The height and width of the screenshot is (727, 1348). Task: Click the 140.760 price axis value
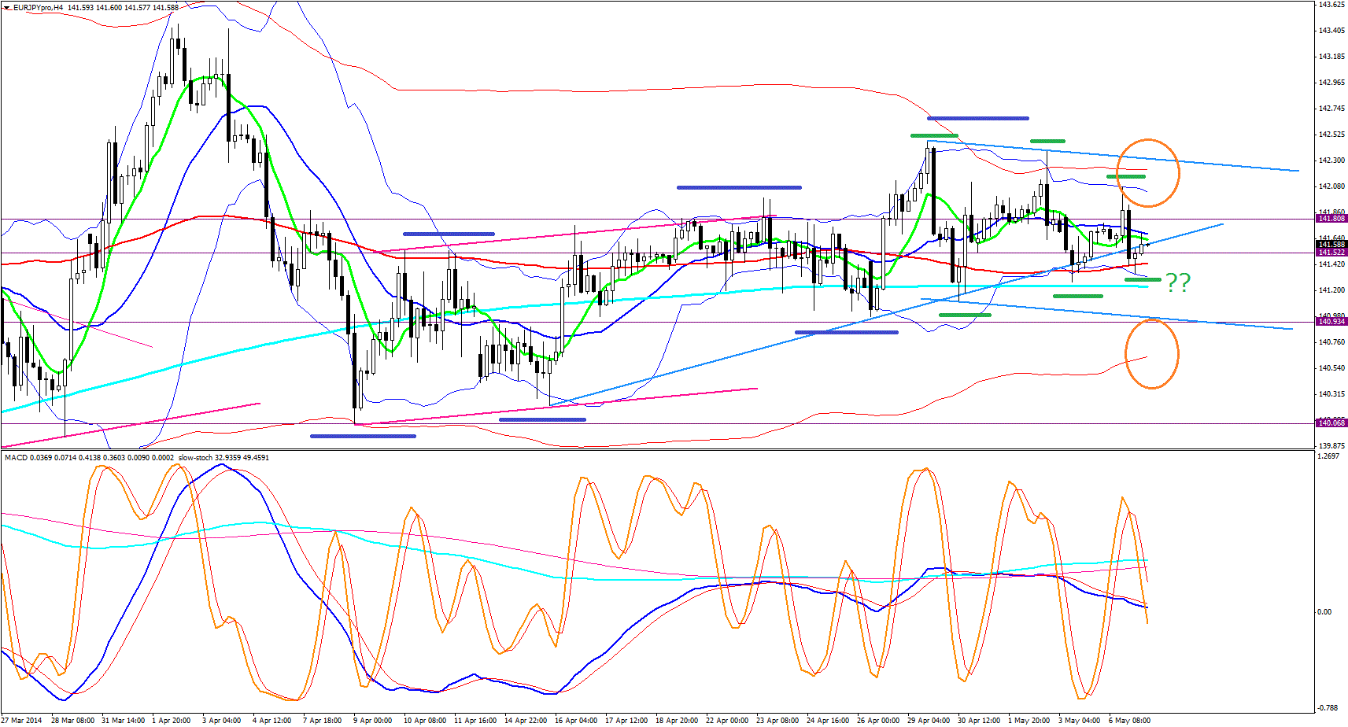click(1331, 342)
